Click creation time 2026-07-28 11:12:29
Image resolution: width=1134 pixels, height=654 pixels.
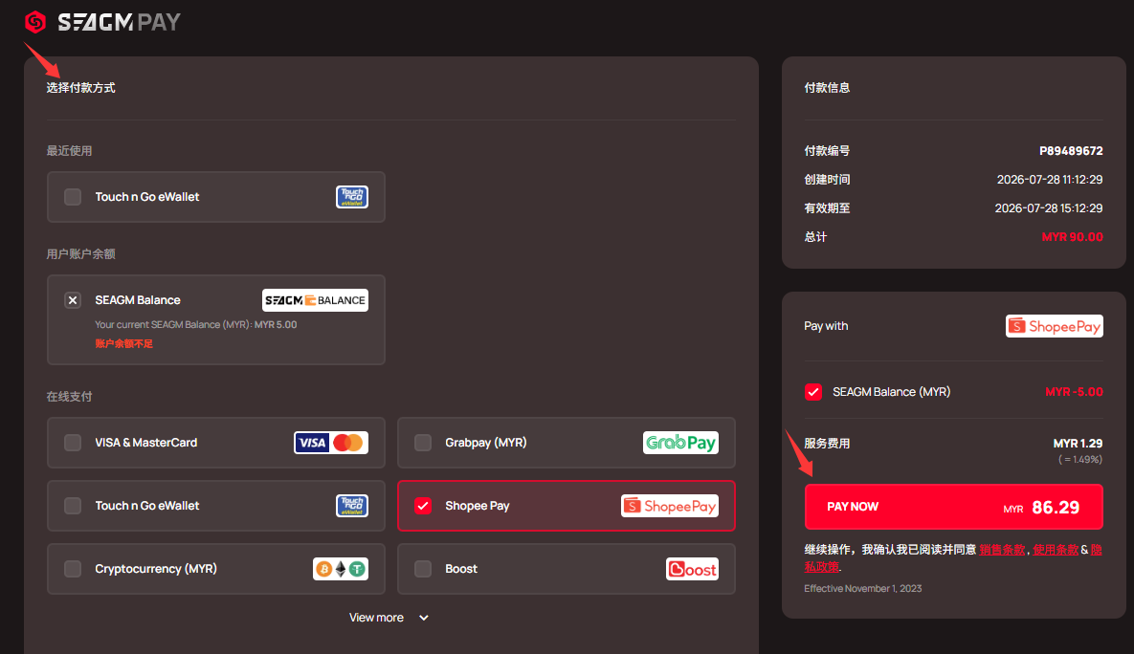[1050, 179]
